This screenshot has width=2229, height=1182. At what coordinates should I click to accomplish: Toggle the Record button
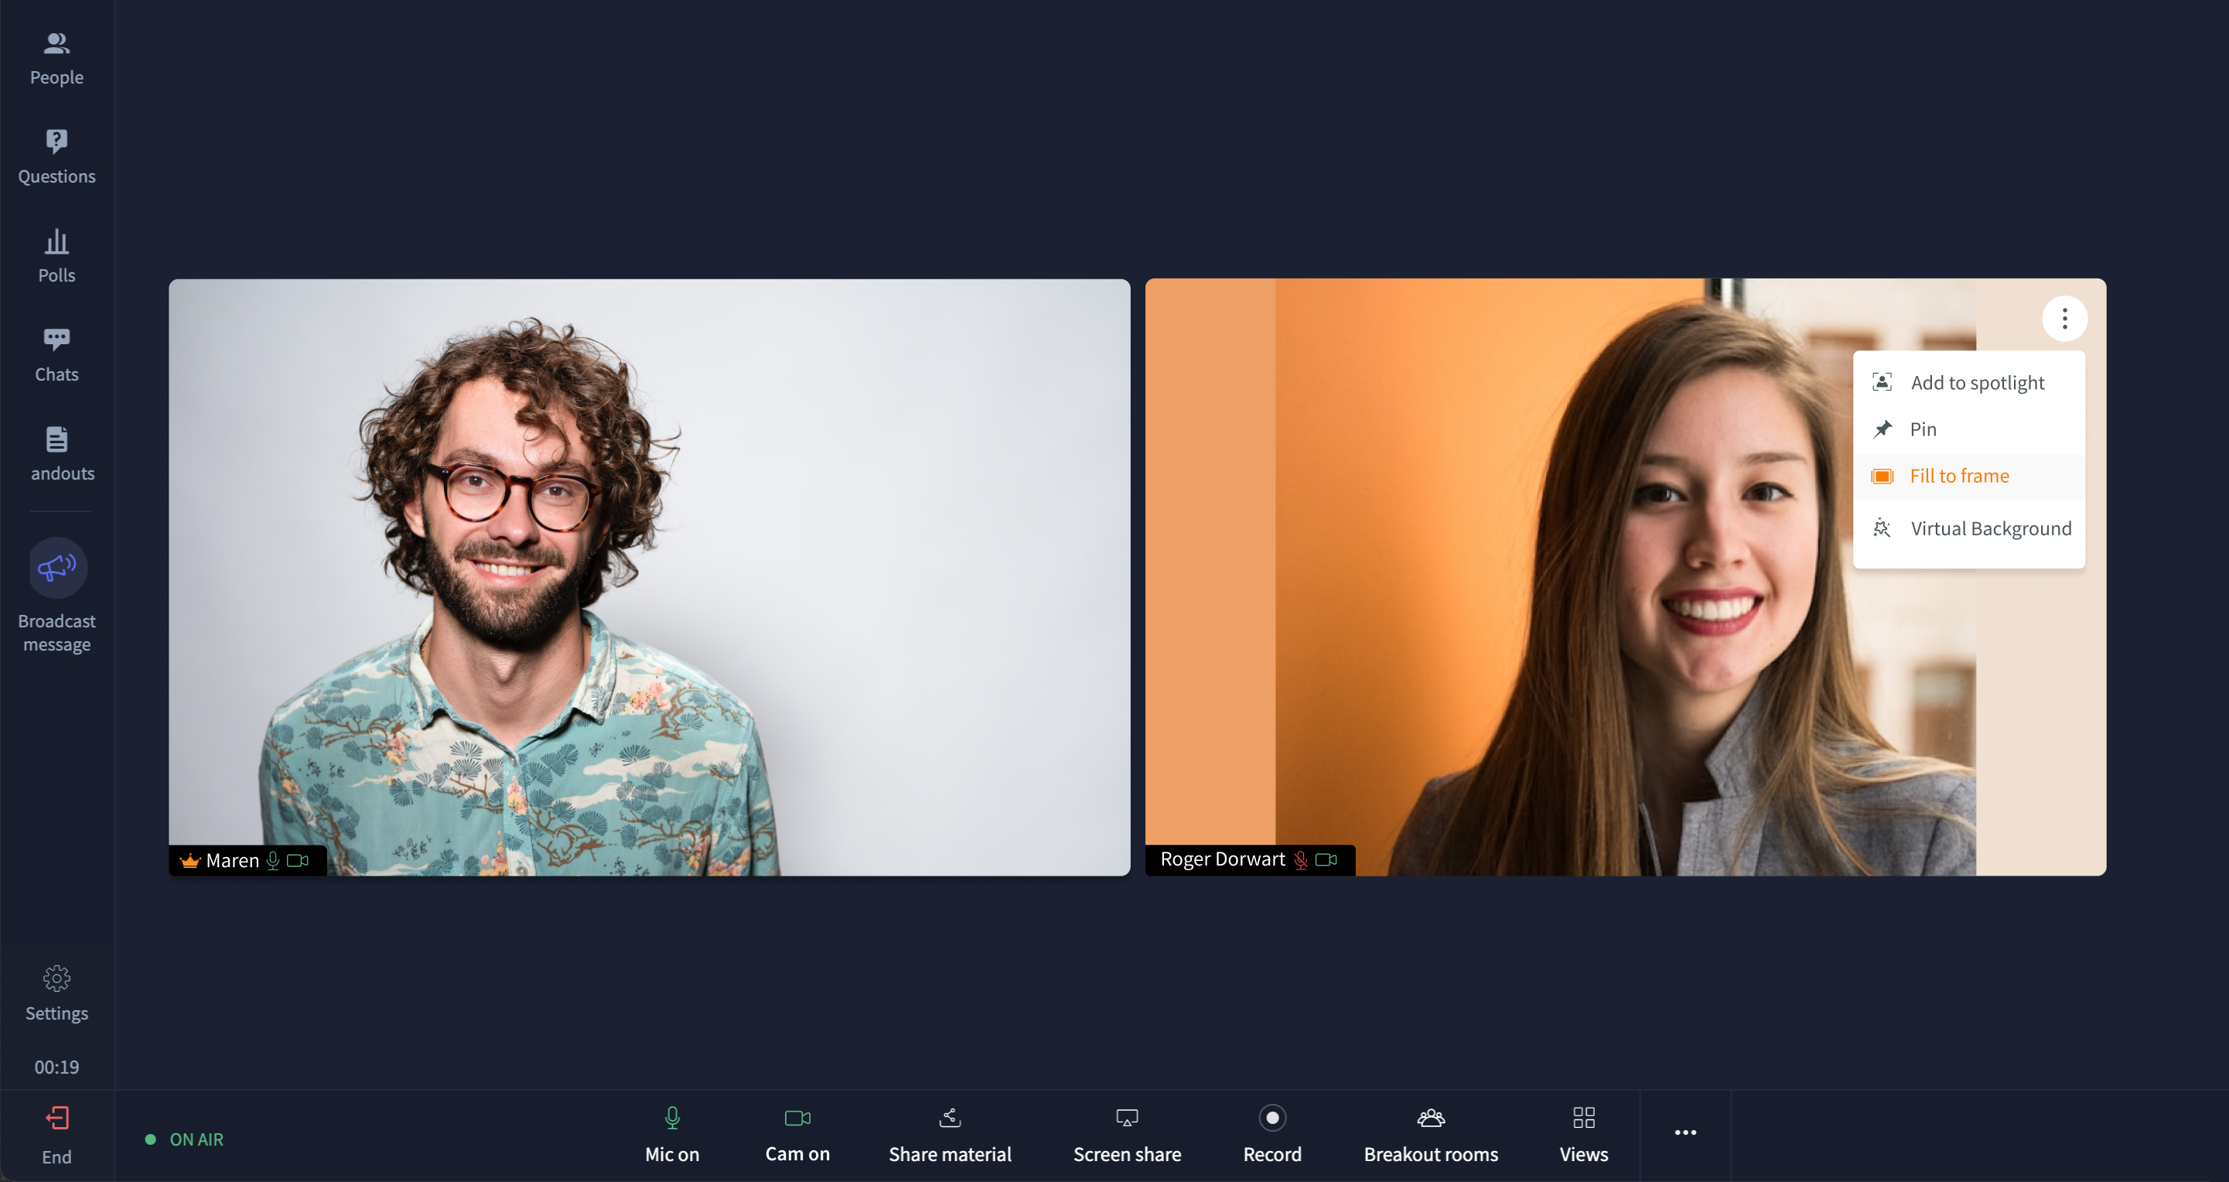(1272, 1133)
